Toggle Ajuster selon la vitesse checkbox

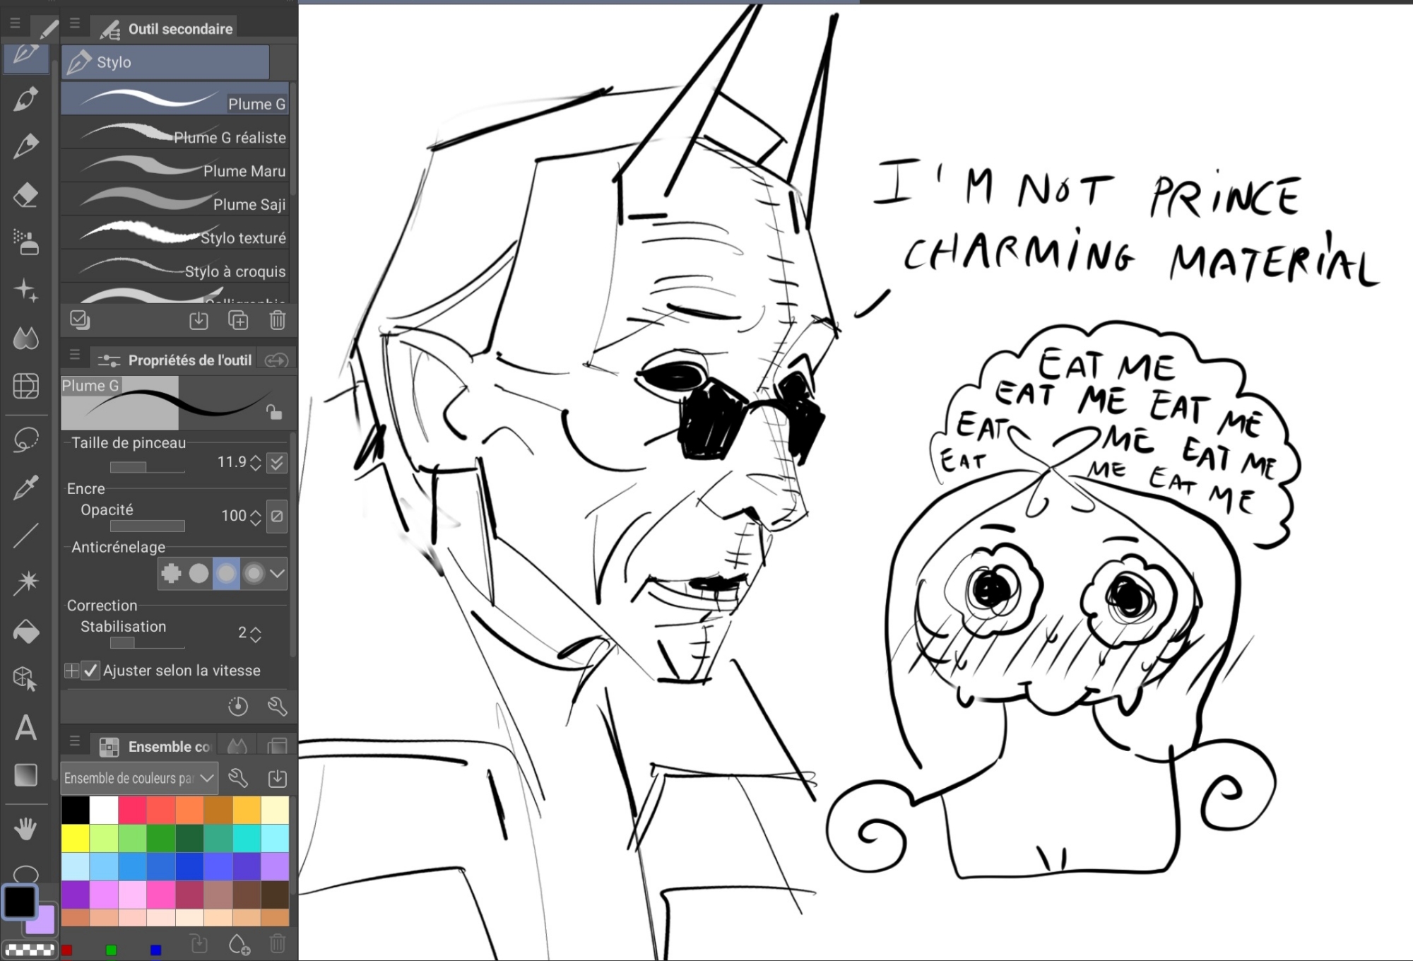tap(90, 671)
